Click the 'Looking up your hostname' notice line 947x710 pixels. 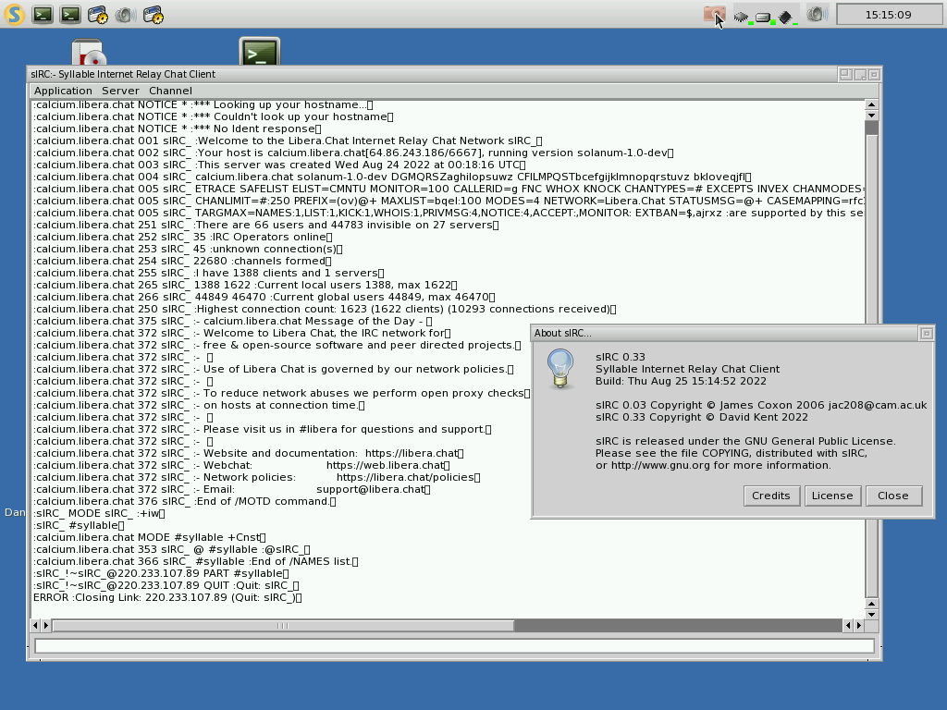[203, 104]
